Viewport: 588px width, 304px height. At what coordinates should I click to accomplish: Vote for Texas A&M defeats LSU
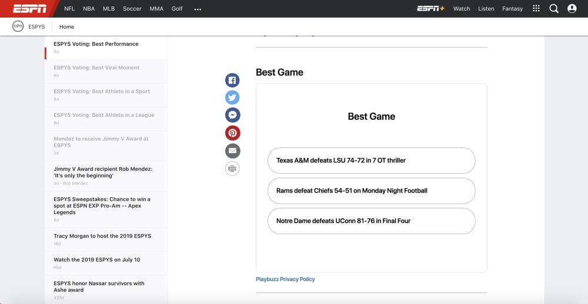point(371,160)
